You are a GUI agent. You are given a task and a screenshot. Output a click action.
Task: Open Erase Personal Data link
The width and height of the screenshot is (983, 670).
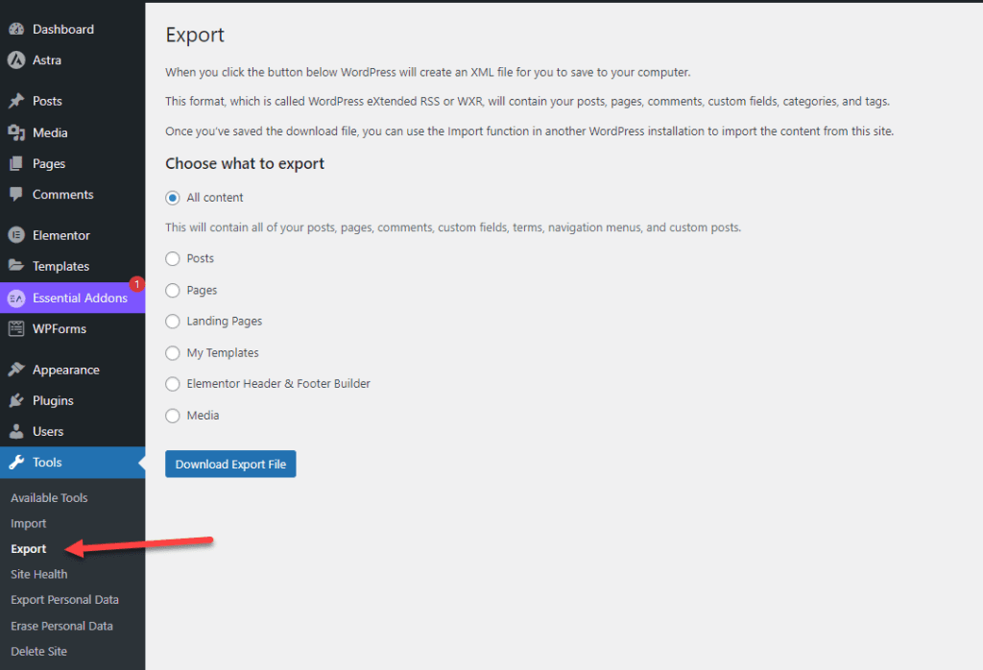point(61,626)
